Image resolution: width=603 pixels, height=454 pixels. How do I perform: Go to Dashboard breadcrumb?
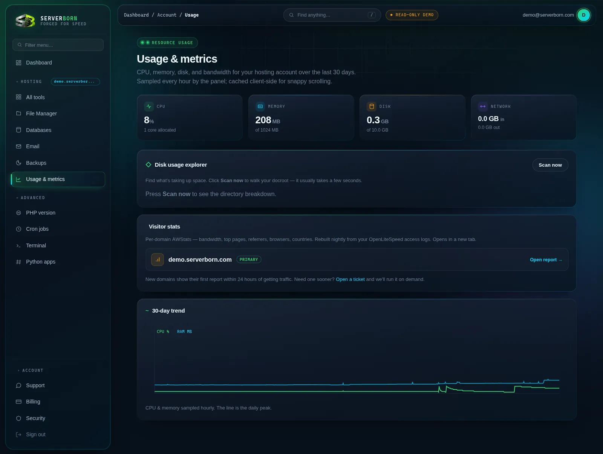136,15
